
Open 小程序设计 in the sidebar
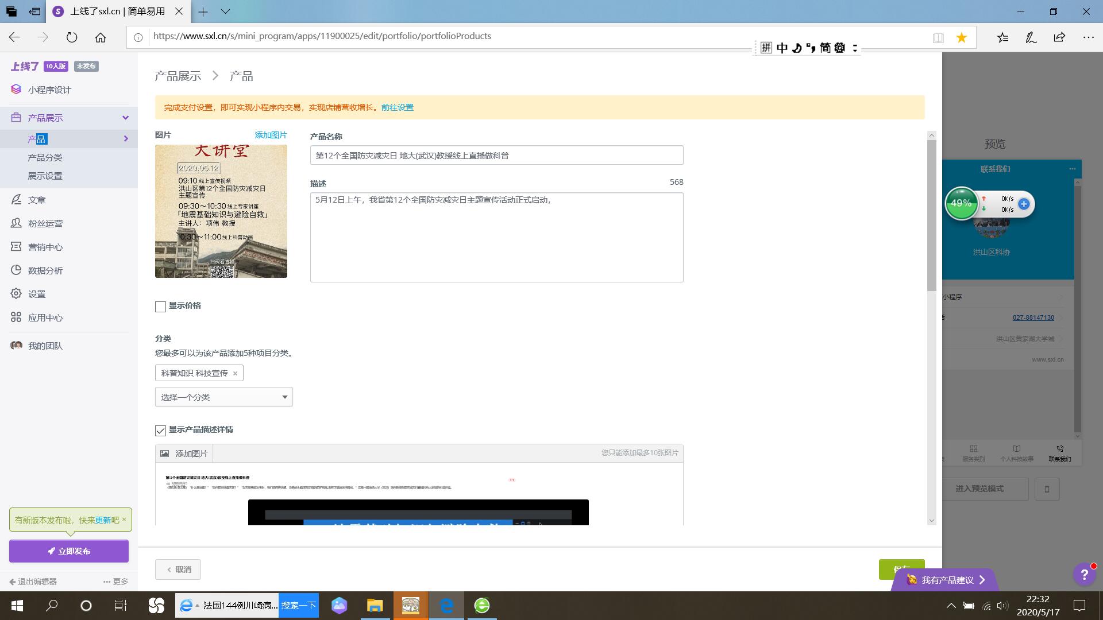[49, 90]
